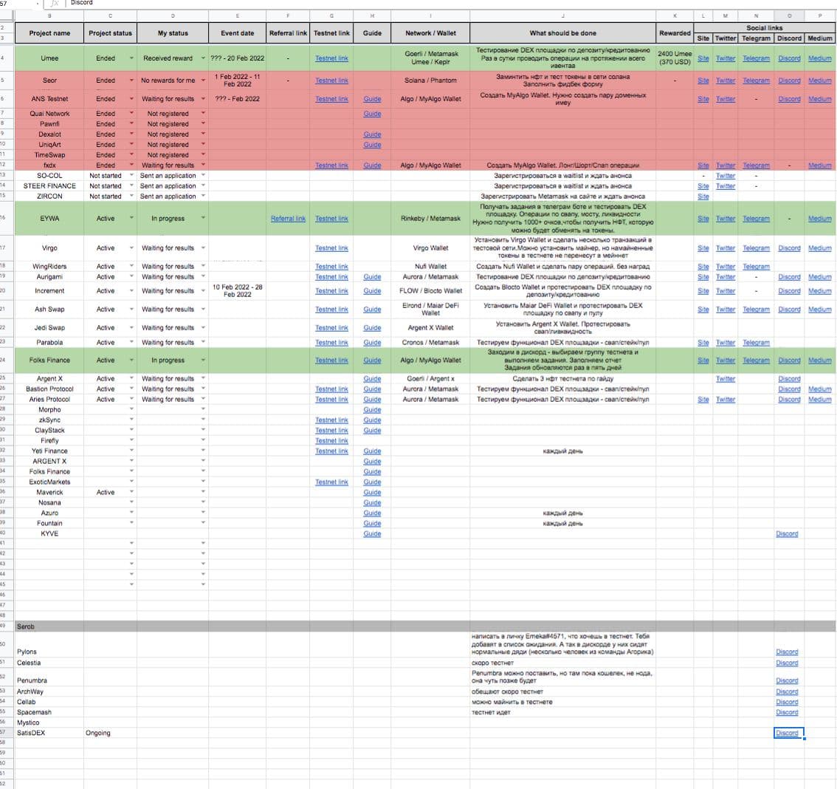
Task: Open zkSync Testnet link
Action: click(x=331, y=420)
